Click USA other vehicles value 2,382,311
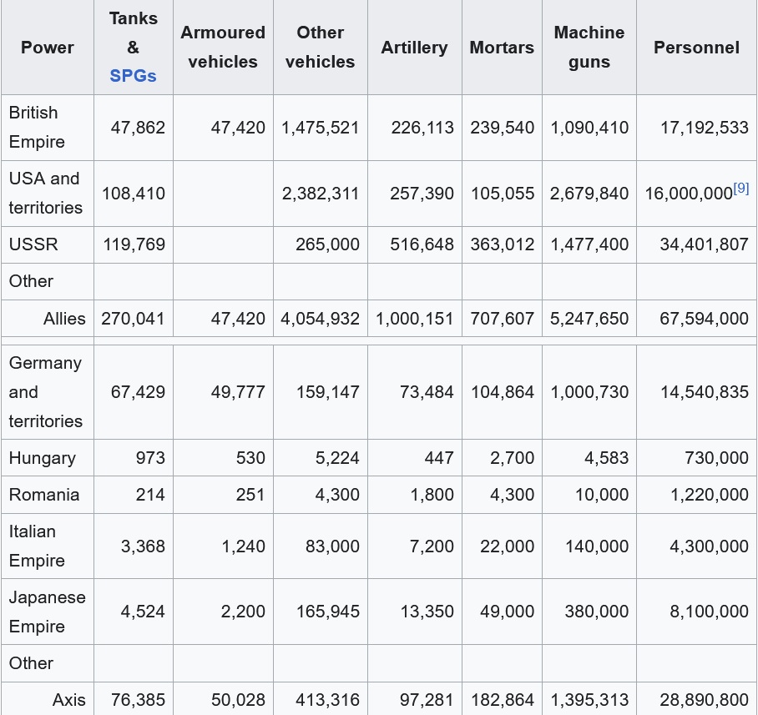The width and height of the screenshot is (758, 715). click(321, 194)
